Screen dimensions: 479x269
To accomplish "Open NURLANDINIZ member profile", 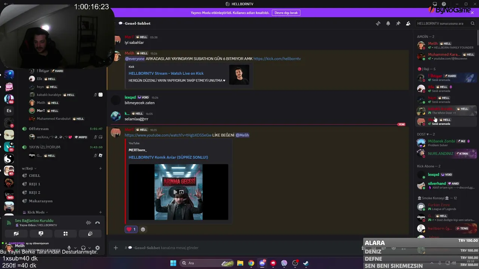I will tap(447, 154).
